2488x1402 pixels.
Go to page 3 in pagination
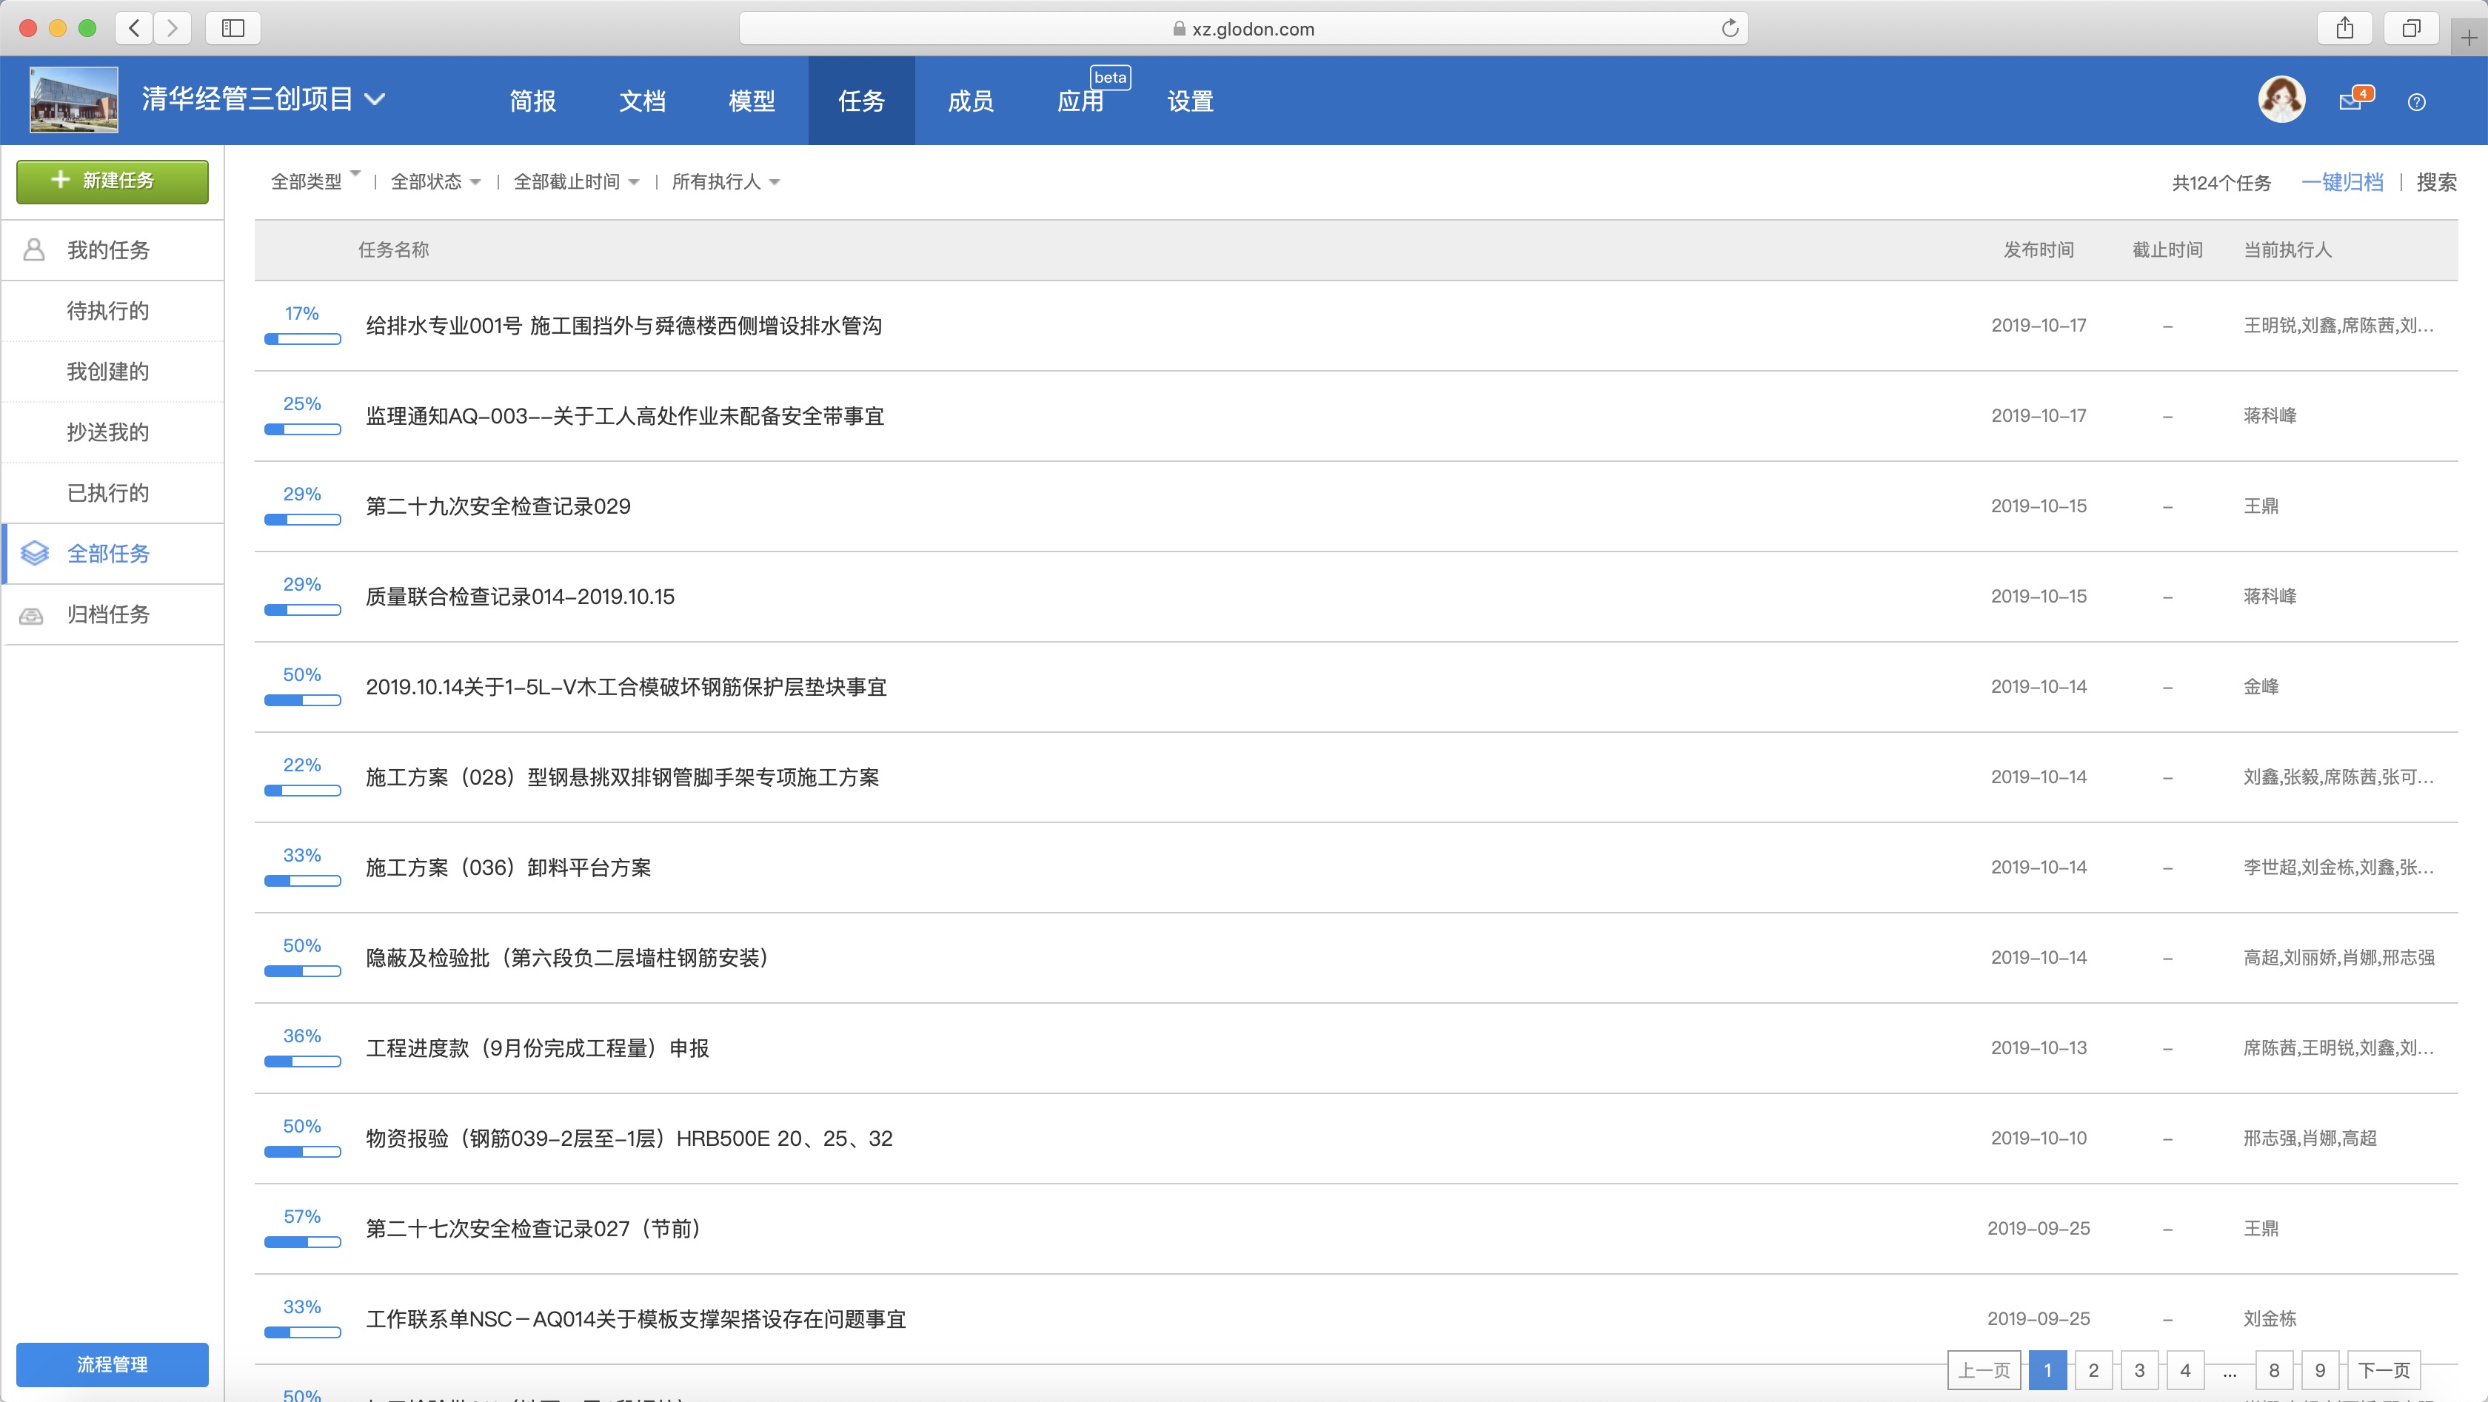(2139, 1370)
